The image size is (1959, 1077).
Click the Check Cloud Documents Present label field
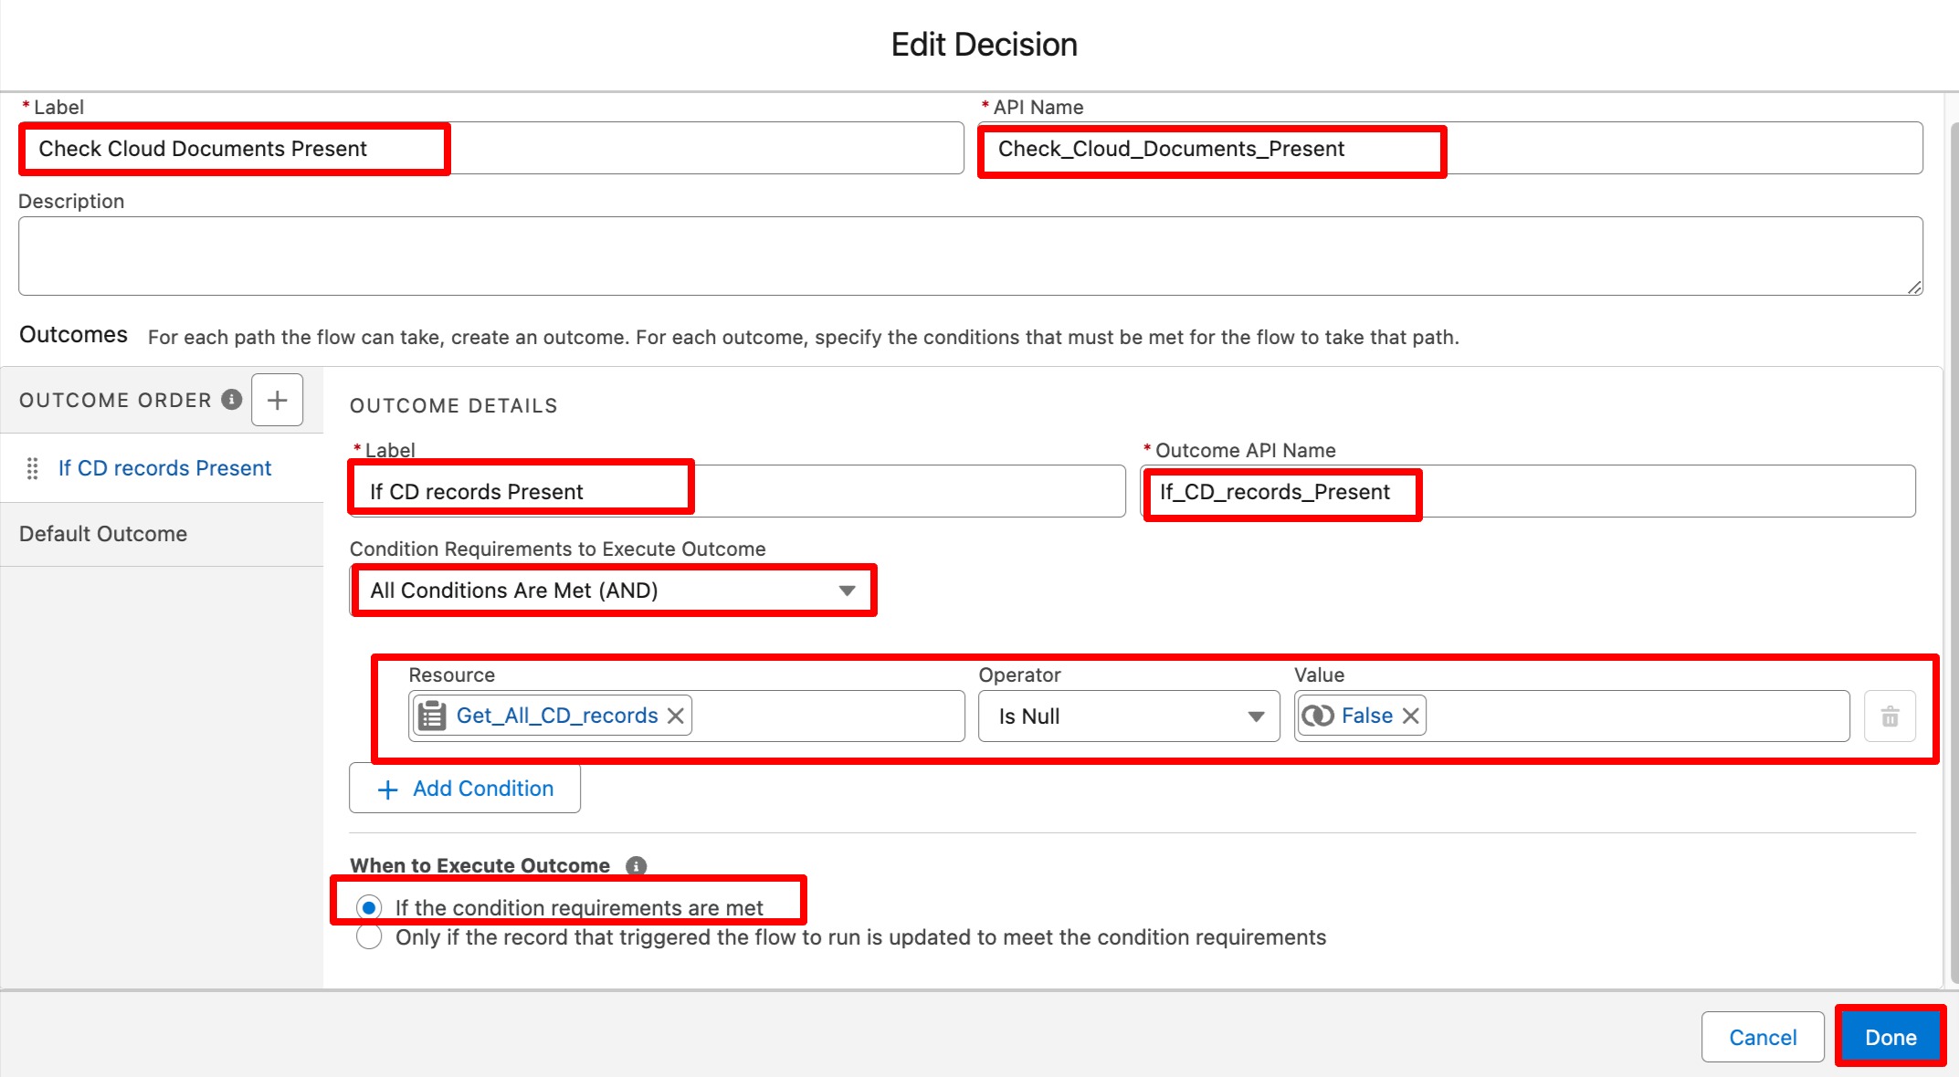[490, 149]
